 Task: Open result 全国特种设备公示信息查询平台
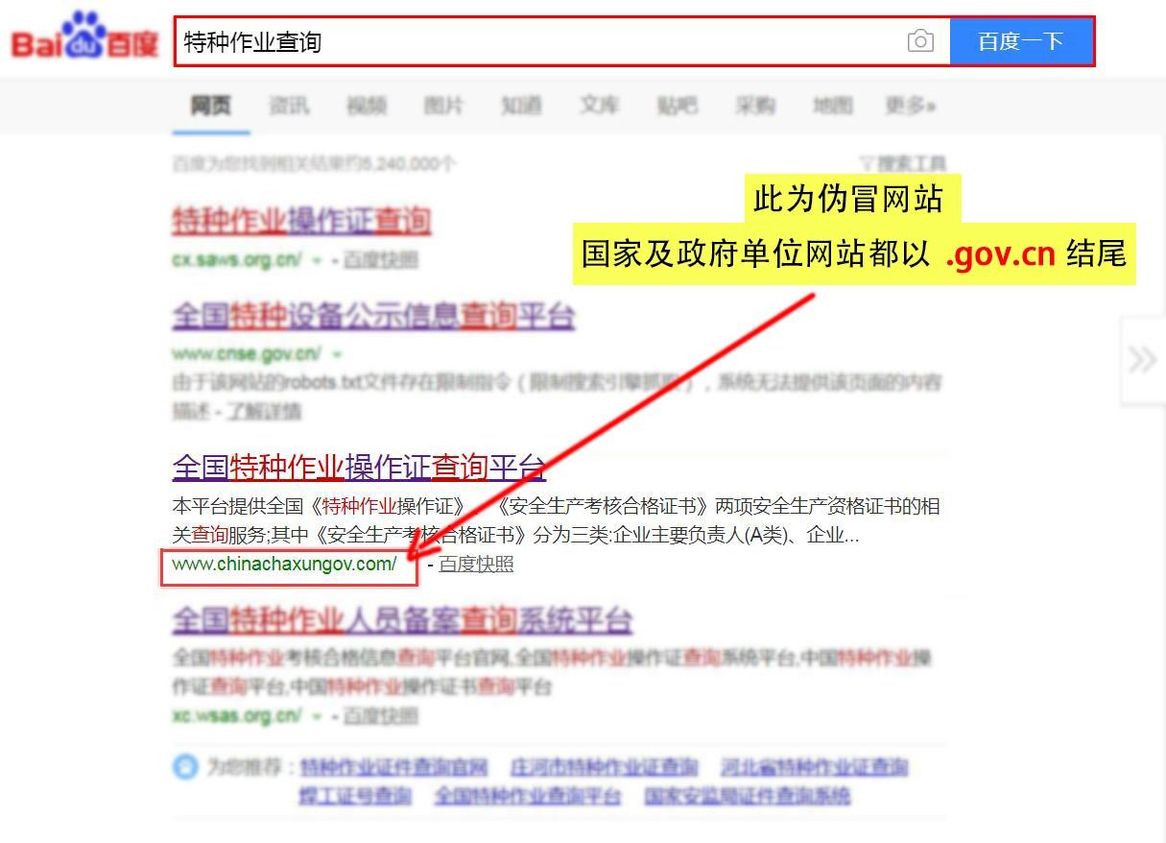(373, 315)
